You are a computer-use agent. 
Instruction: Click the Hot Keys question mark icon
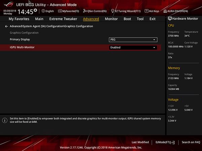point(146,11)
